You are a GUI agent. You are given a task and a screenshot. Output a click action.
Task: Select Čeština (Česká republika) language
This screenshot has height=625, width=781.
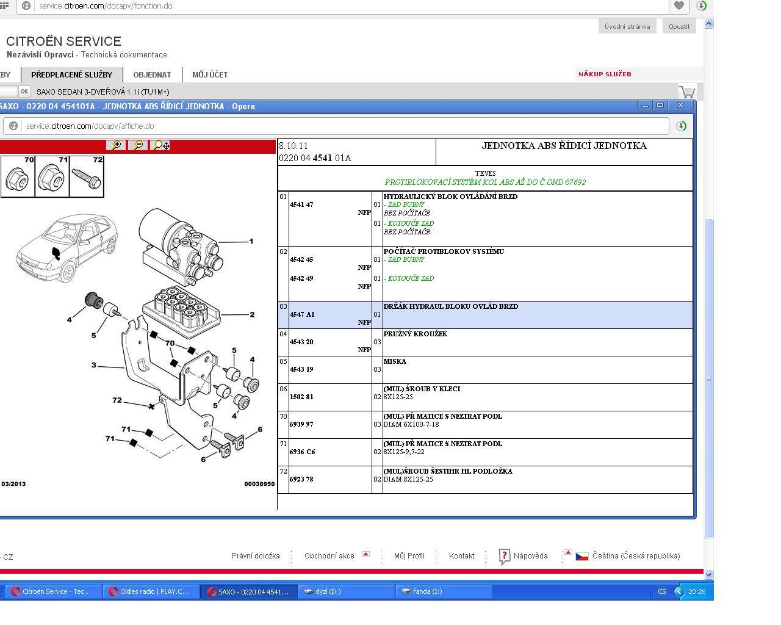(636, 556)
